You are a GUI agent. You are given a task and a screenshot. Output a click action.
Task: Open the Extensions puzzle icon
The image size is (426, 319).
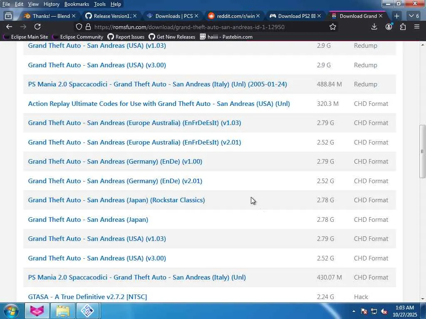(x=403, y=27)
